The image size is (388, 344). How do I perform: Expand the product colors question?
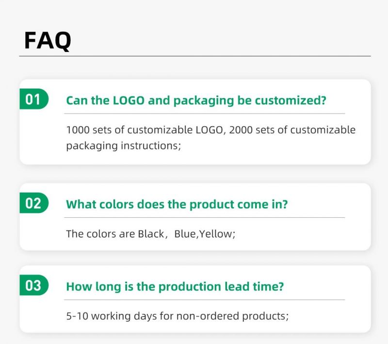point(177,204)
